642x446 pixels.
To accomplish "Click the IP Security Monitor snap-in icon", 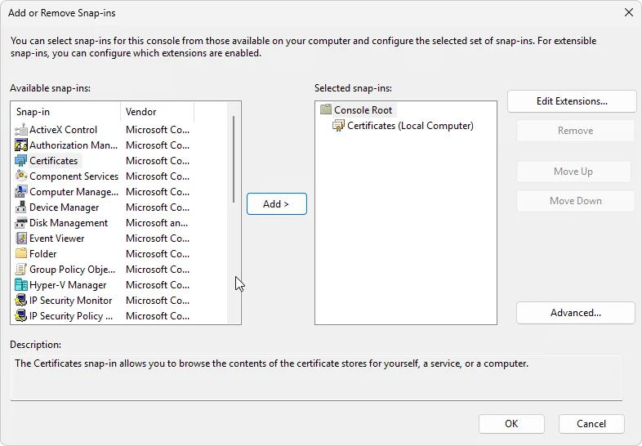I will pos(21,301).
